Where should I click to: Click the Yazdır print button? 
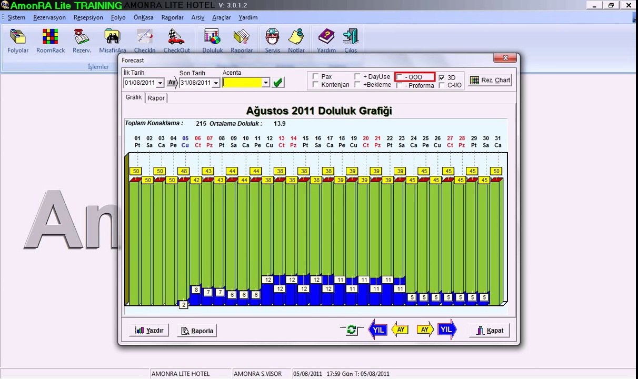pos(149,331)
